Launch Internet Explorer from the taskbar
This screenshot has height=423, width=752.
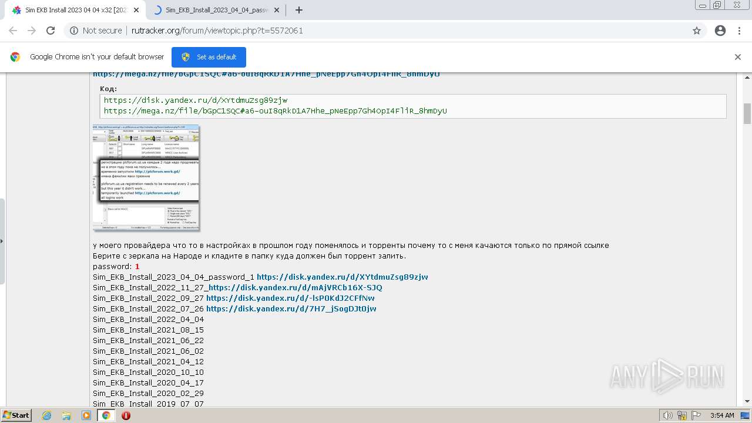click(46, 415)
